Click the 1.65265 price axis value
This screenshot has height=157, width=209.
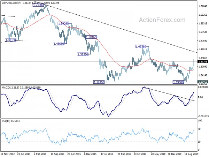click(203, 15)
